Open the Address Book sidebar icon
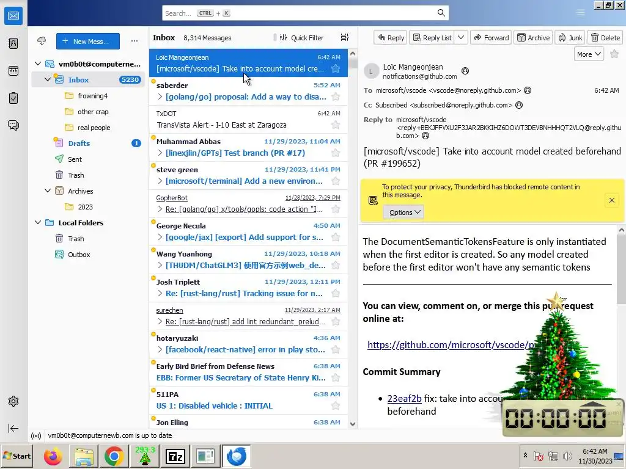Viewport: 626px width, 469px height. point(13,43)
